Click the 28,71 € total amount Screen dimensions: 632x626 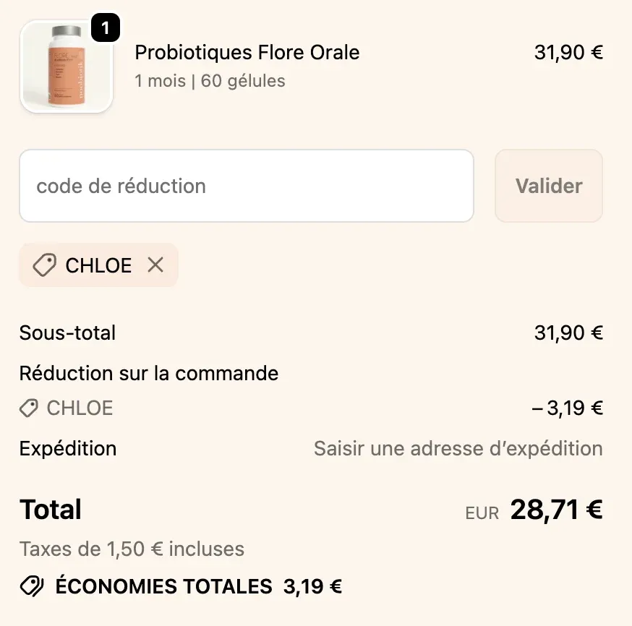pyautogui.click(x=557, y=509)
